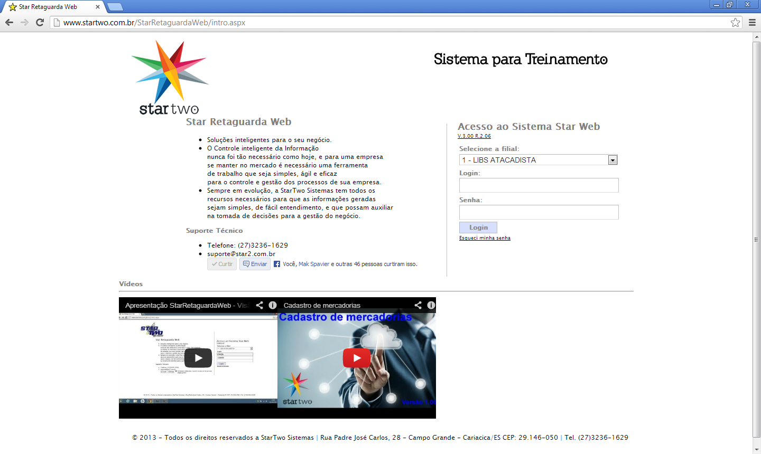The width and height of the screenshot is (761, 454).
Task: Show info for Cadastro de mercadorias video
Action: [x=431, y=305]
